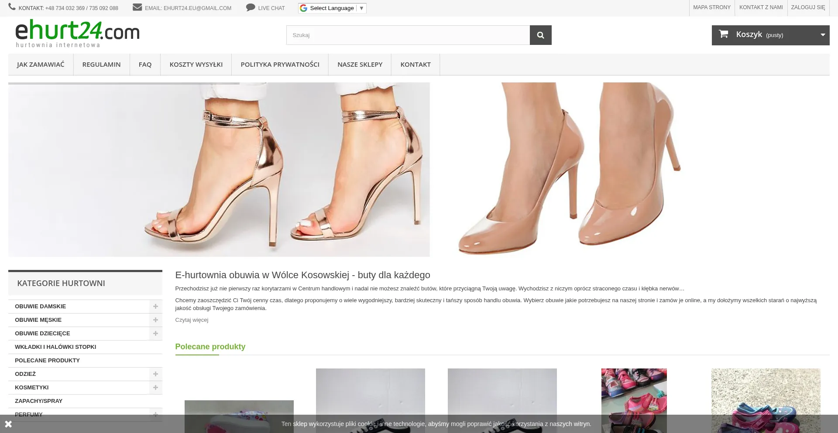Image resolution: width=838 pixels, height=433 pixels.
Task: Click the search magnifier button
Action: tap(540, 35)
